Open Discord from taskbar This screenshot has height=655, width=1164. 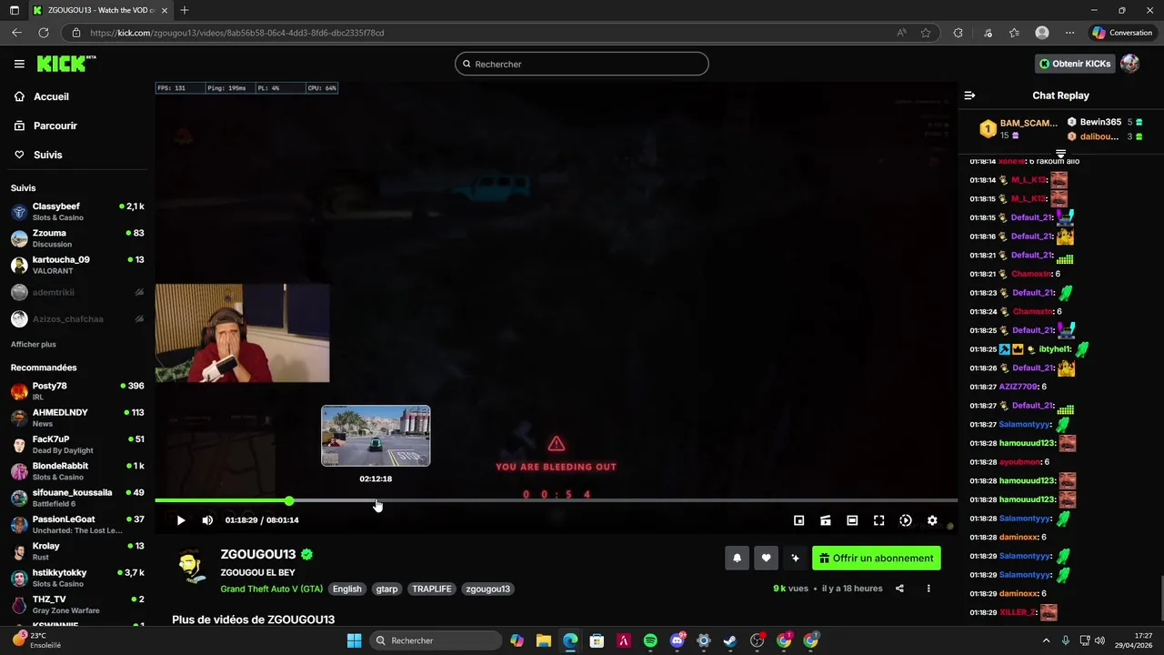point(677,640)
